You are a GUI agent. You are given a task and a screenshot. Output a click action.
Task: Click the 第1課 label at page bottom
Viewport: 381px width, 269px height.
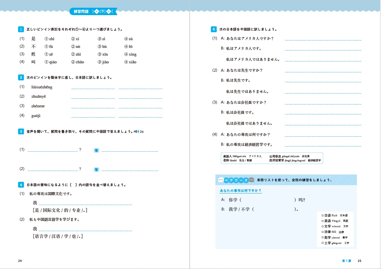coord(346,261)
